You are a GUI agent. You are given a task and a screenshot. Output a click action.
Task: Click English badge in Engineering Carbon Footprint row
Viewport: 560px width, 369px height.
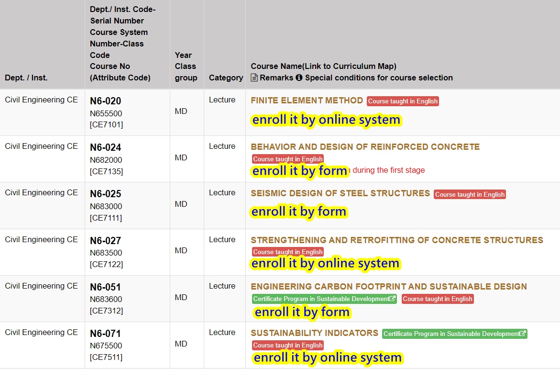pyautogui.click(x=437, y=299)
